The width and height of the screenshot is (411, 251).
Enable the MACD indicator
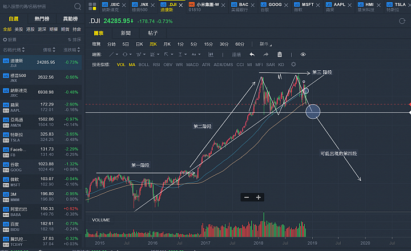click(192, 64)
